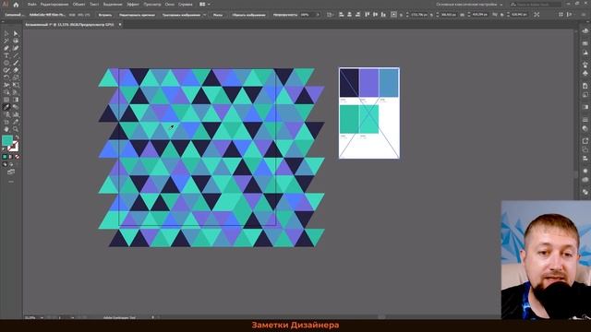
Task: Select the Paintbrush tool
Action: [x=16, y=63]
